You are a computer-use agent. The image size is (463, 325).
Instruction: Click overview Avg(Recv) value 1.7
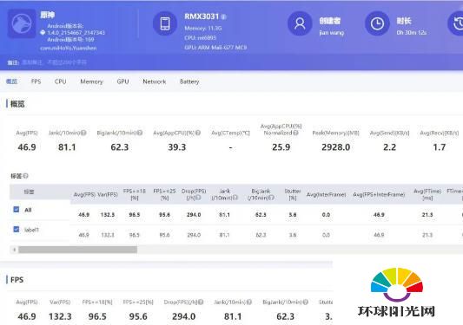click(x=439, y=147)
